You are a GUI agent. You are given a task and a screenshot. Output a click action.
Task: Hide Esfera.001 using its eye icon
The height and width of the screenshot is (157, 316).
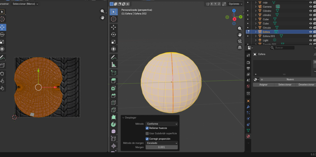(x=311, y=36)
